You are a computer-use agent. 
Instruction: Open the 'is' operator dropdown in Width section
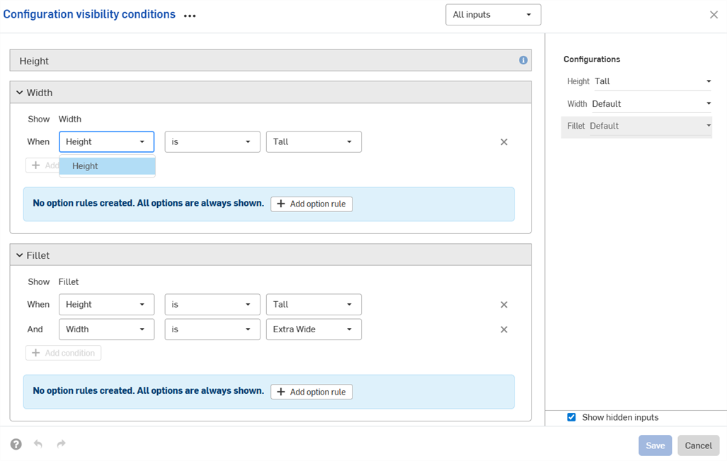[212, 142]
